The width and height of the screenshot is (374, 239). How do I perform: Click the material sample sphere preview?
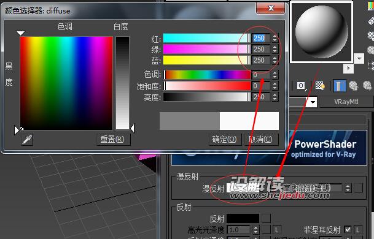coord(321,32)
